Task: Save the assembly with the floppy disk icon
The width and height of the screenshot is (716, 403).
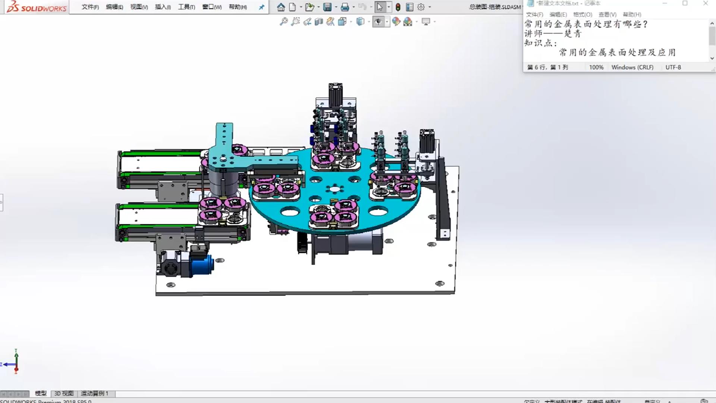Action: [327, 7]
